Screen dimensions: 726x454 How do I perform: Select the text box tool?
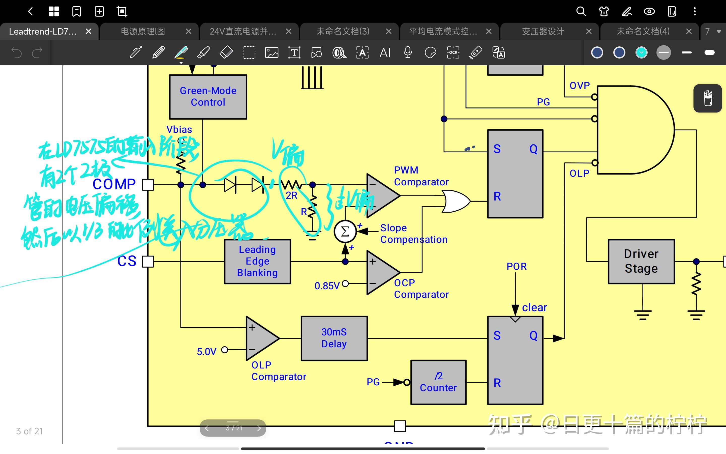coord(294,53)
